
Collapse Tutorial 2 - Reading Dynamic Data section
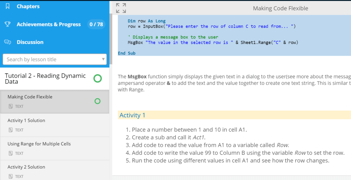click(45, 79)
